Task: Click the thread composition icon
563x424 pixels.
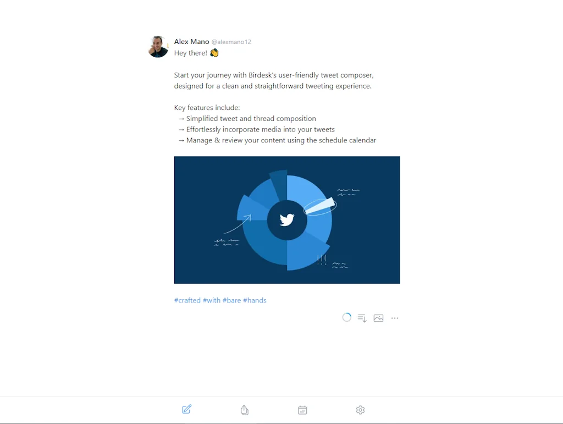Action: (x=362, y=318)
